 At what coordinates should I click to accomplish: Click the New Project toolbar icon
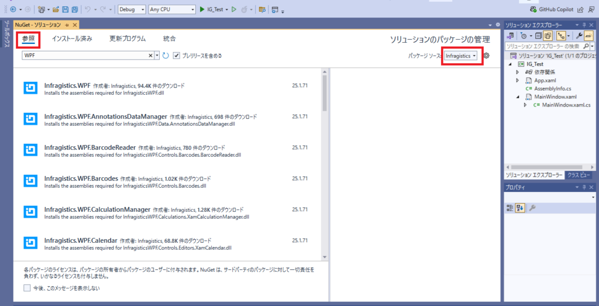41,9
